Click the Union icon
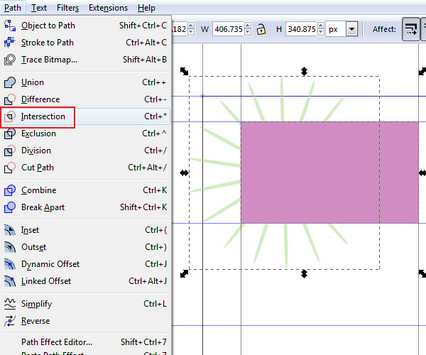 [x=10, y=82]
